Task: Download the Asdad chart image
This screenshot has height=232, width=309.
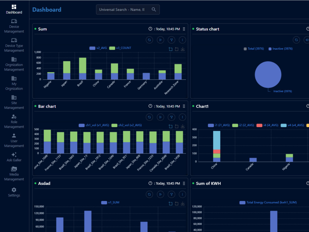Action: click(183, 204)
